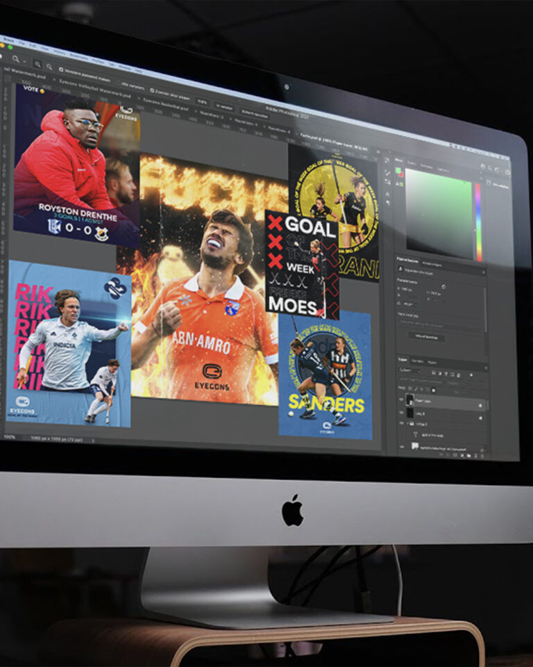
Task: Open the 'Naamloos-4' document tab
Action: [278, 129]
